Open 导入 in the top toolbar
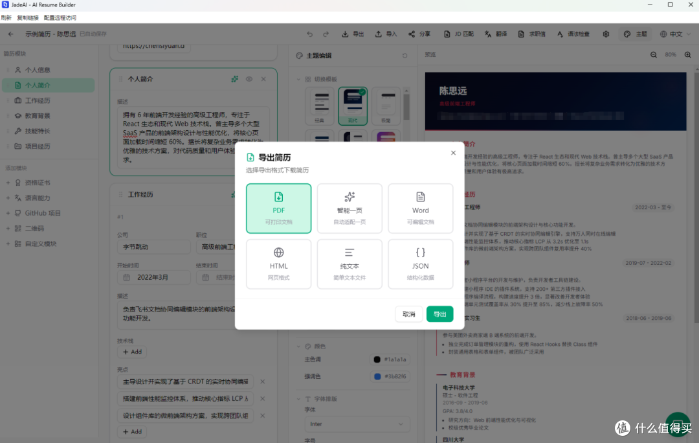 point(386,34)
